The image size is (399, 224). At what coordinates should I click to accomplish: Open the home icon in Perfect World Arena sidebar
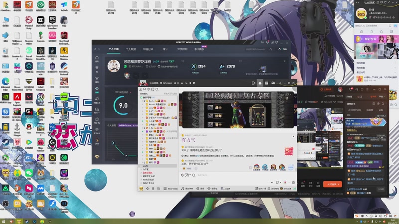(x=97, y=58)
